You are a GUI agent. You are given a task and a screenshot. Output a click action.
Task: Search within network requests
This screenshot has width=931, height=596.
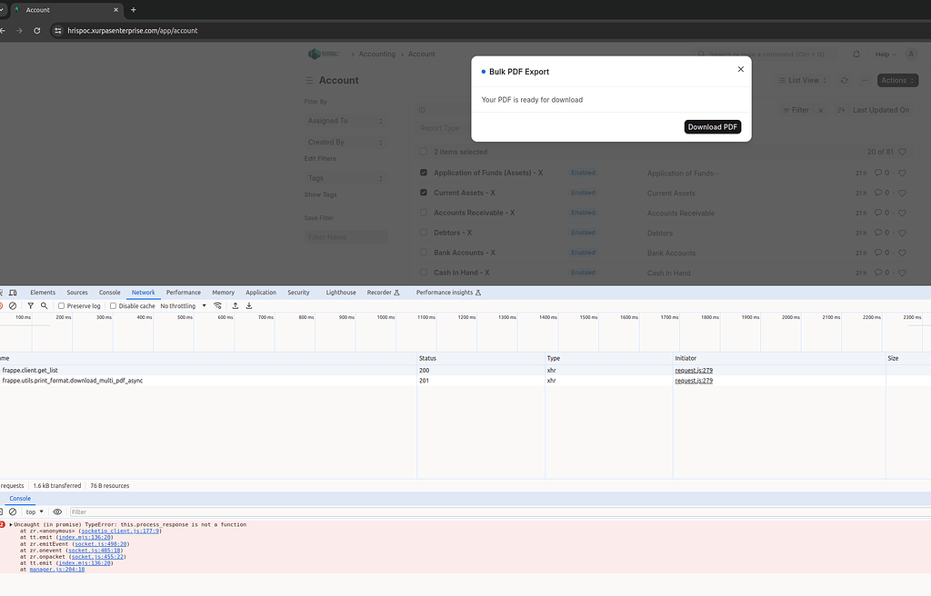[43, 306]
